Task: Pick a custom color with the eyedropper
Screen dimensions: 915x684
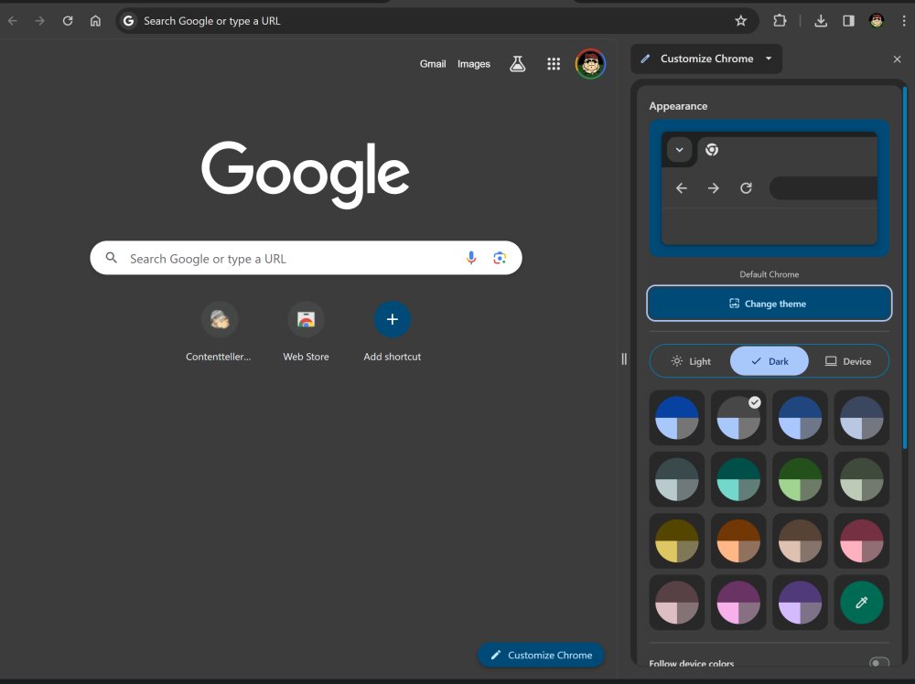Action: coord(861,603)
